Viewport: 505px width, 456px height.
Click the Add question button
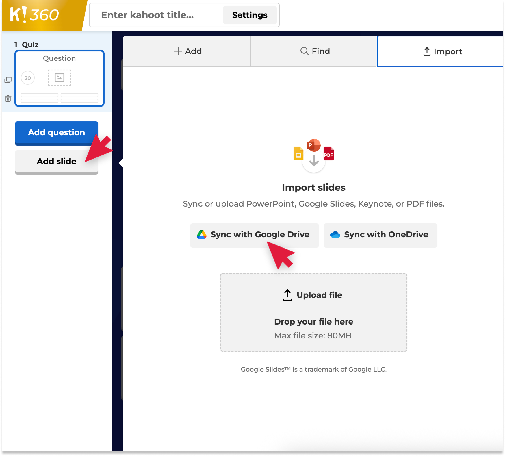click(x=57, y=133)
